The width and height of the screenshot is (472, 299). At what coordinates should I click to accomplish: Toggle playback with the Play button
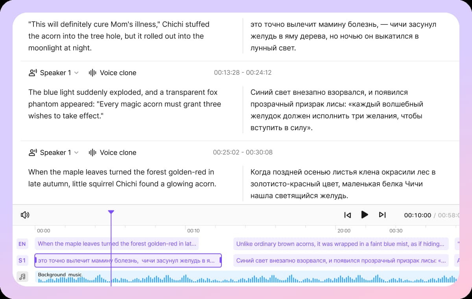coord(365,215)
